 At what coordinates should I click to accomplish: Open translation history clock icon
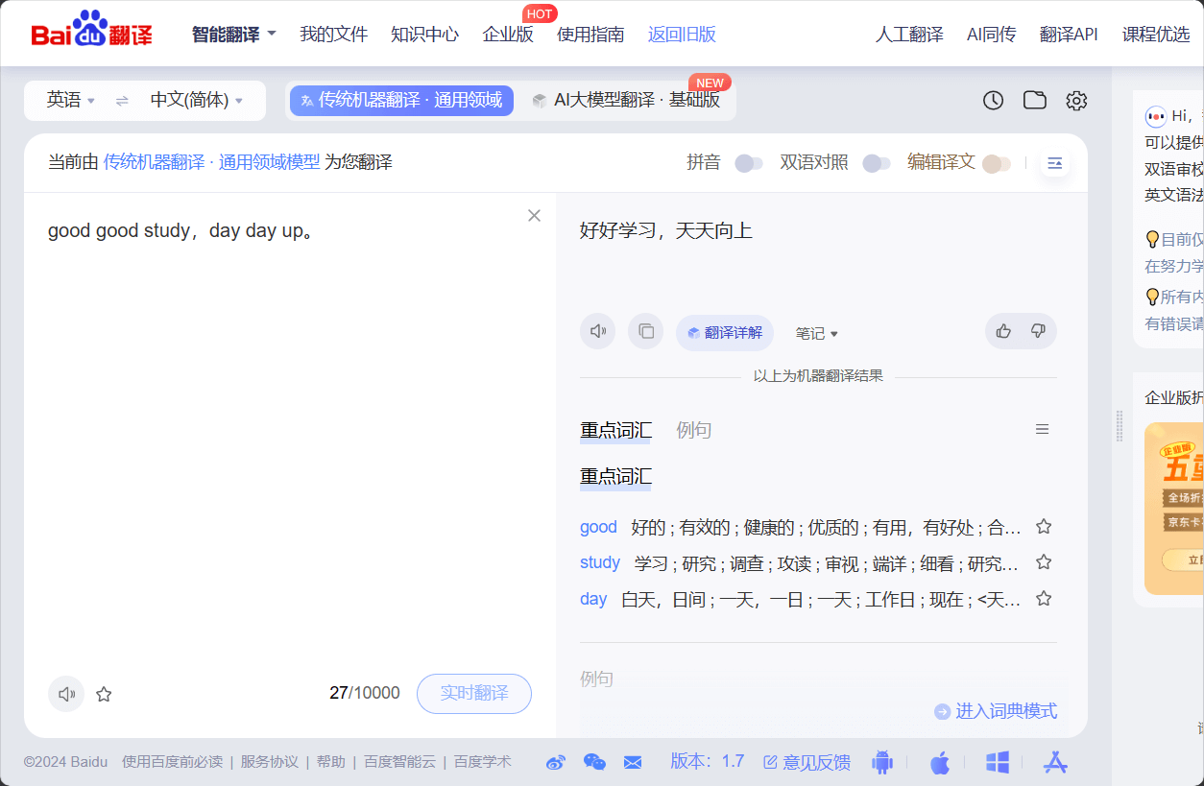pyautogui.click(x=993, y=101)
